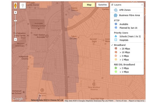Toggle the RBI DSL Broadband layer
The height and width of the screenshot is (105, 151).
(x=124, y=65)
